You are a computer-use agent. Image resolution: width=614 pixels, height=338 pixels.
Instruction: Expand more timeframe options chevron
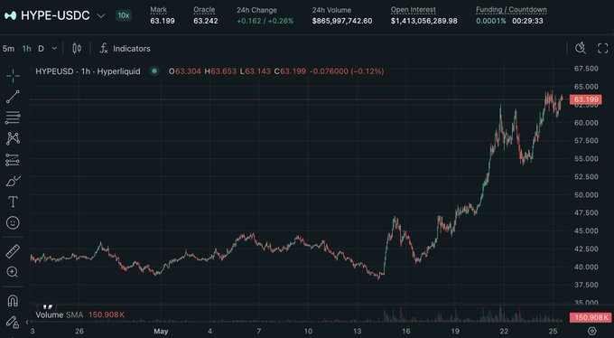[54, 49]
